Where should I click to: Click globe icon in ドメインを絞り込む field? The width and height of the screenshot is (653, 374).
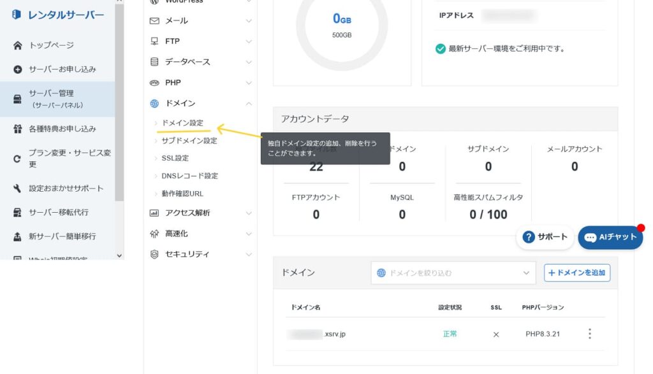(381, 273)
